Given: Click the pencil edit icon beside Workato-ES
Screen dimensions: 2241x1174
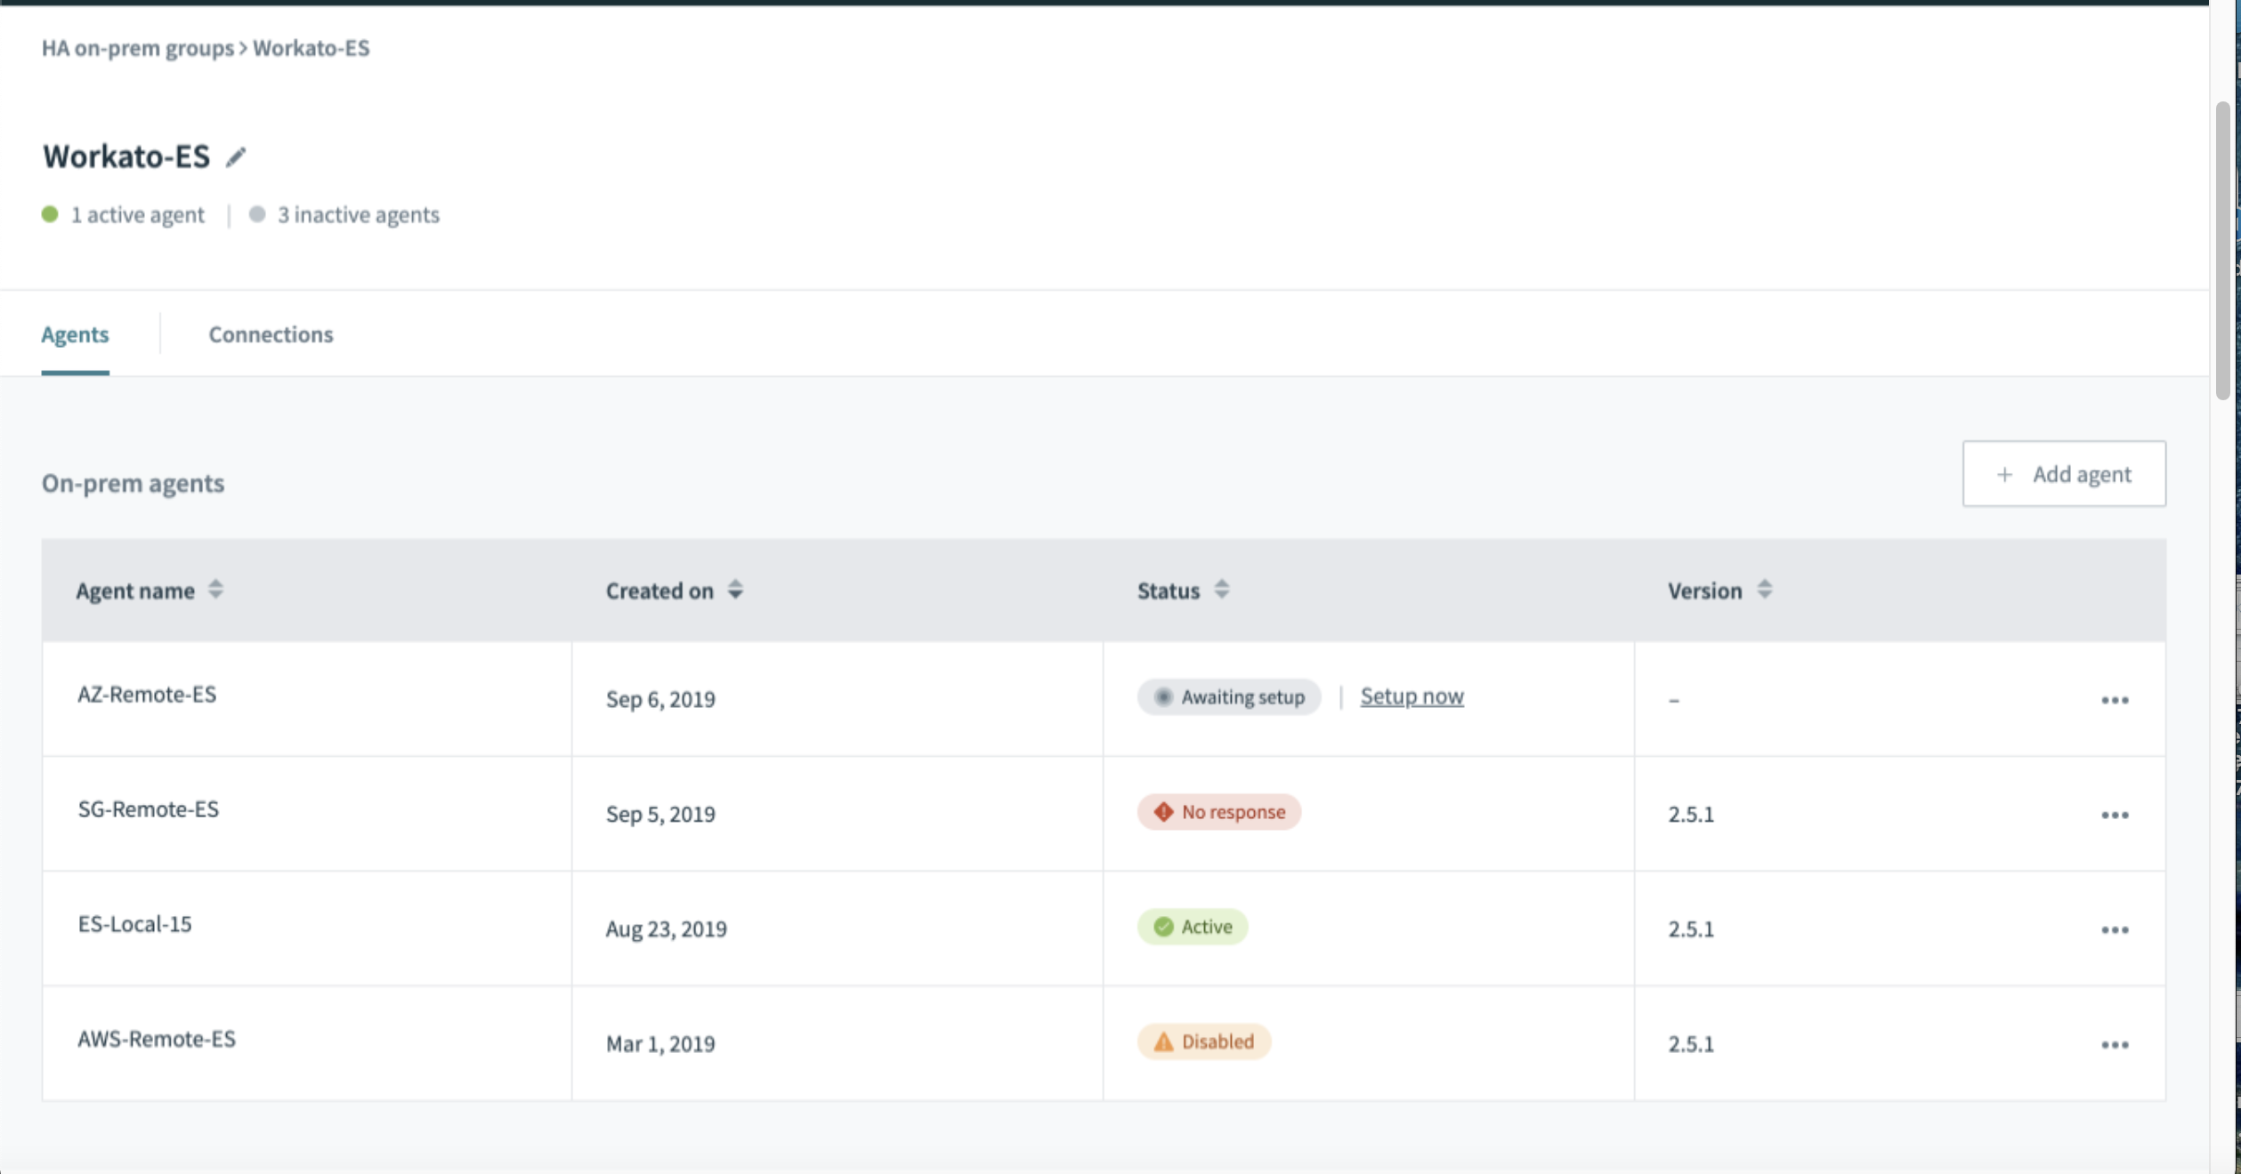Looking at the screenshot, I should (235, 157).
